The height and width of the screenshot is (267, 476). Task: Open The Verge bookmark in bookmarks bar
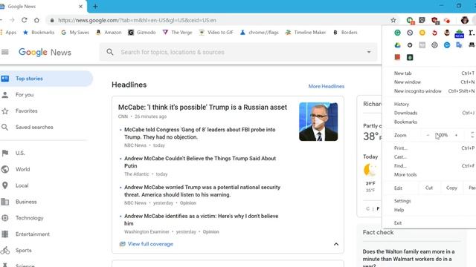coord(178,33)
